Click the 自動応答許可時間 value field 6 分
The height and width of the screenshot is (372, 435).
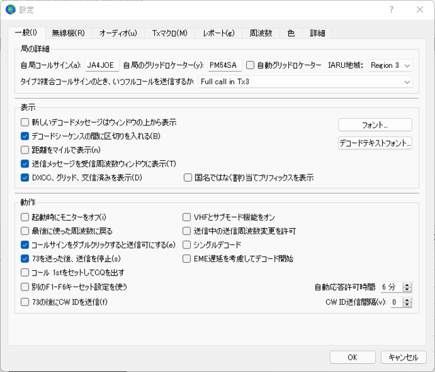click(x=391, y=287)
